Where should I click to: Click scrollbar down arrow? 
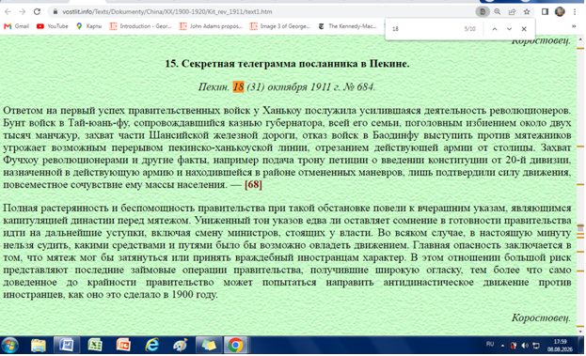click(580, 331)
